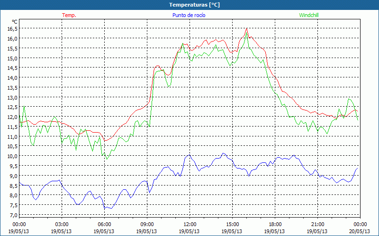Click the 21:00 time axis label
Image resolution: width=379 pixels, height=236 pixels.
[x=317, y=225]
